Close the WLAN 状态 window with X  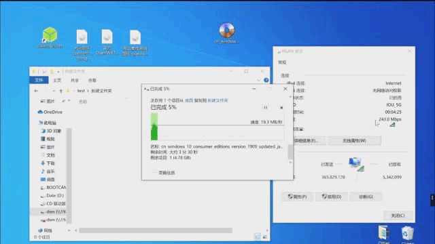tap(409, 52)
